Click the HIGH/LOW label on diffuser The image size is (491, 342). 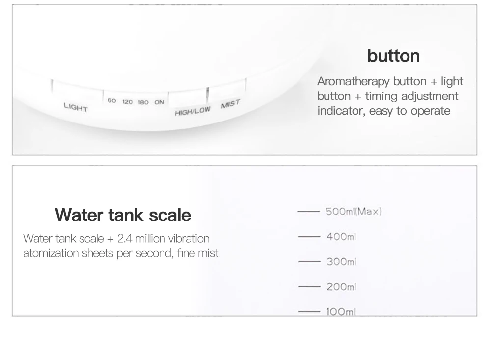(192, 111)
